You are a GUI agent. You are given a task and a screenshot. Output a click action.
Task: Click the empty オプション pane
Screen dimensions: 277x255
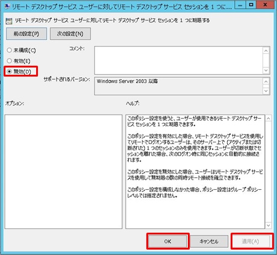[63, 172]
